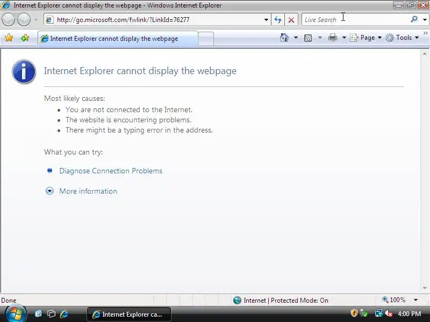Click the Switch between windows icon
This screenshot has height=322, width=430.
point(51,314)
